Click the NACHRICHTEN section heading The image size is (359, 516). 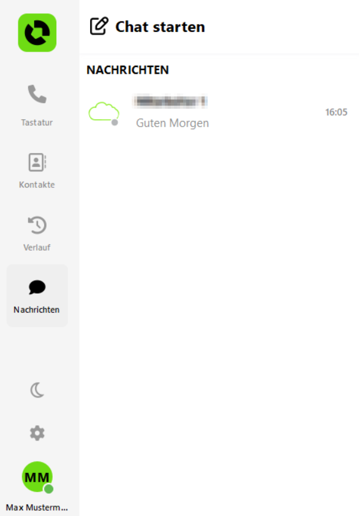click(x=127, y=70)
